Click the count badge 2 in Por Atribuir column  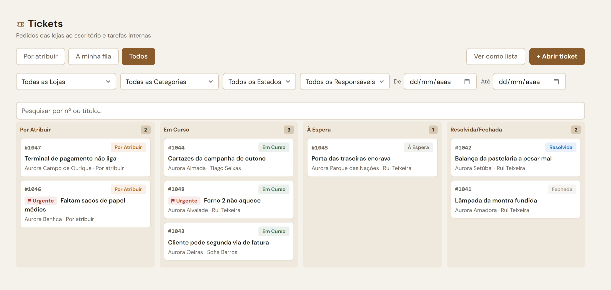(x=145, y=129)
